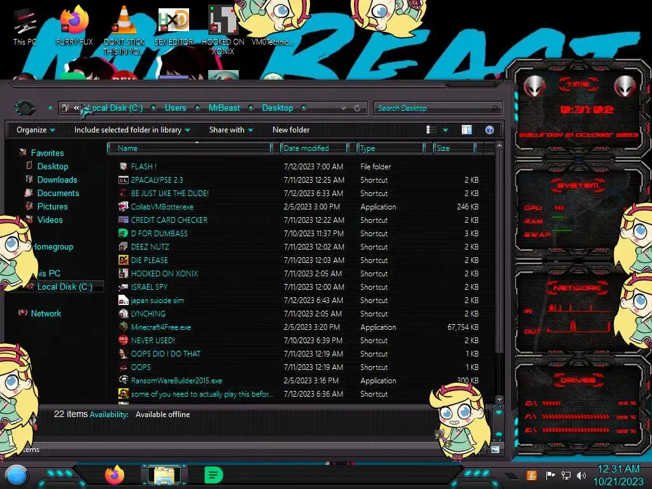Select the DIE PLEASE shortcut icon
The width and height of the screenshot is (652, 489).
point(123,260)
